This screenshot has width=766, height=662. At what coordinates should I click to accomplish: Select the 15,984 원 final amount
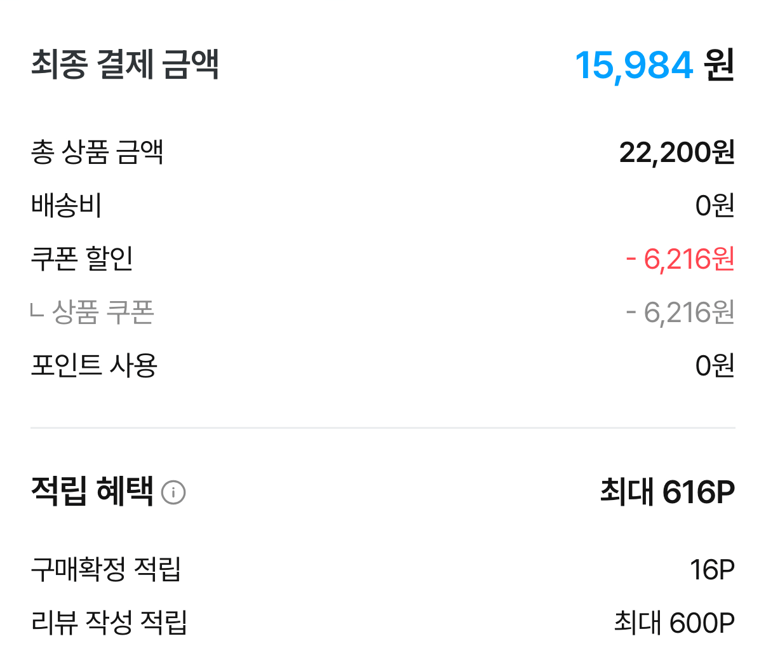[x=655, y=65]
